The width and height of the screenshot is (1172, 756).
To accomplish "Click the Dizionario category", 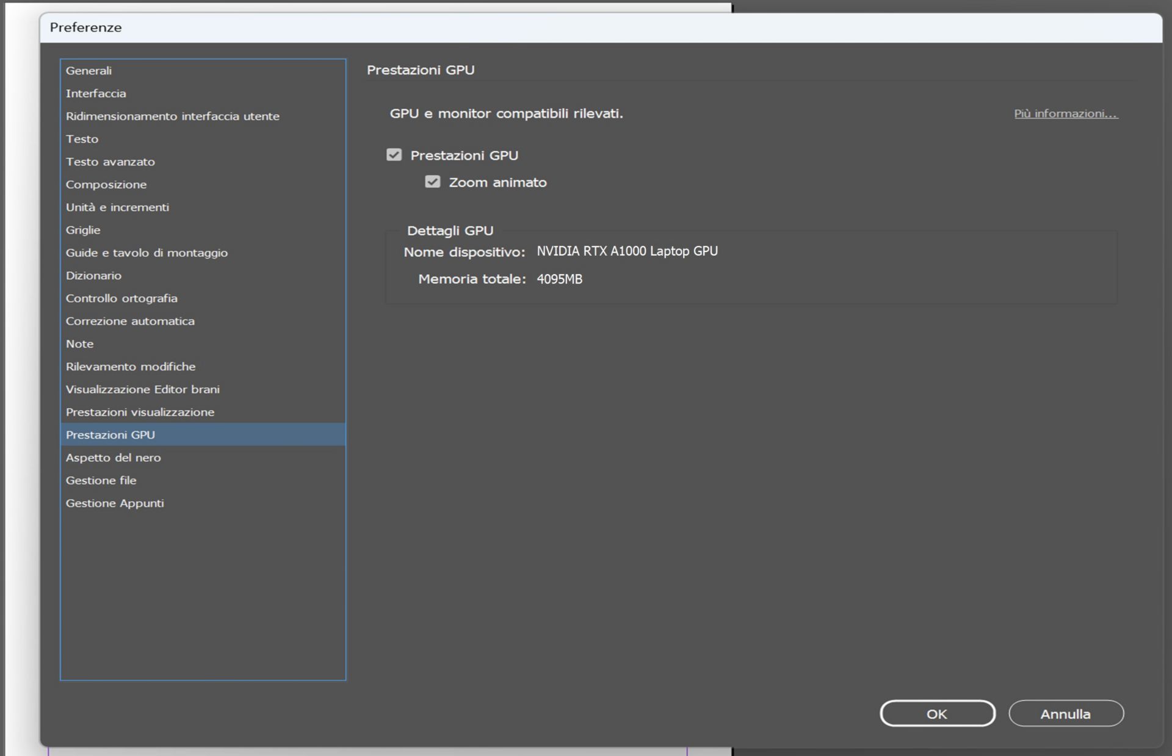I will (x=93, y=276).
